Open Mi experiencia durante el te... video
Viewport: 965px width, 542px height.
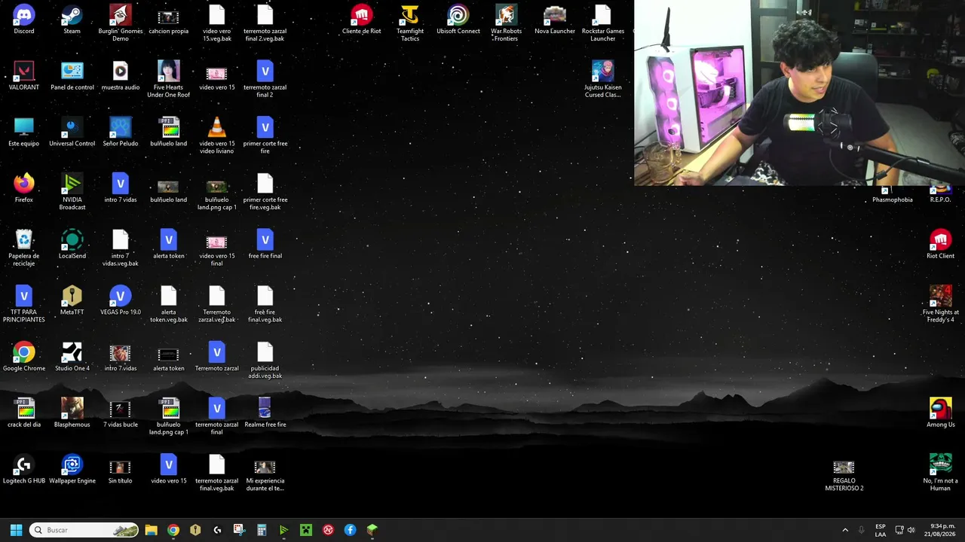(265, 473)
